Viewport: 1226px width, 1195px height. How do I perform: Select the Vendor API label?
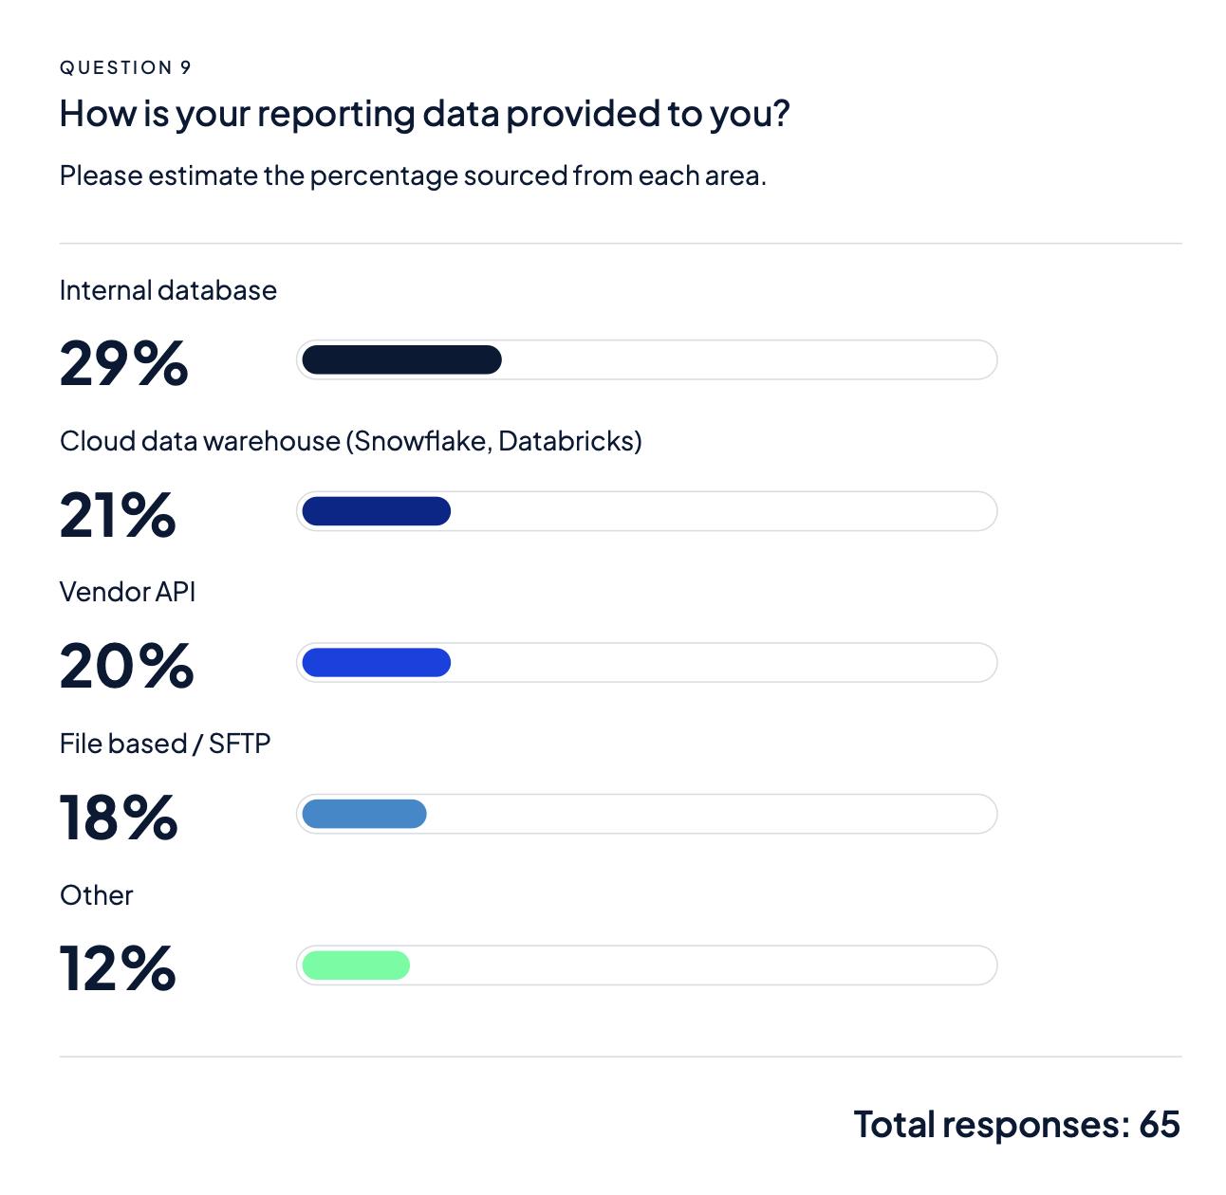click(x=127, y=592)
